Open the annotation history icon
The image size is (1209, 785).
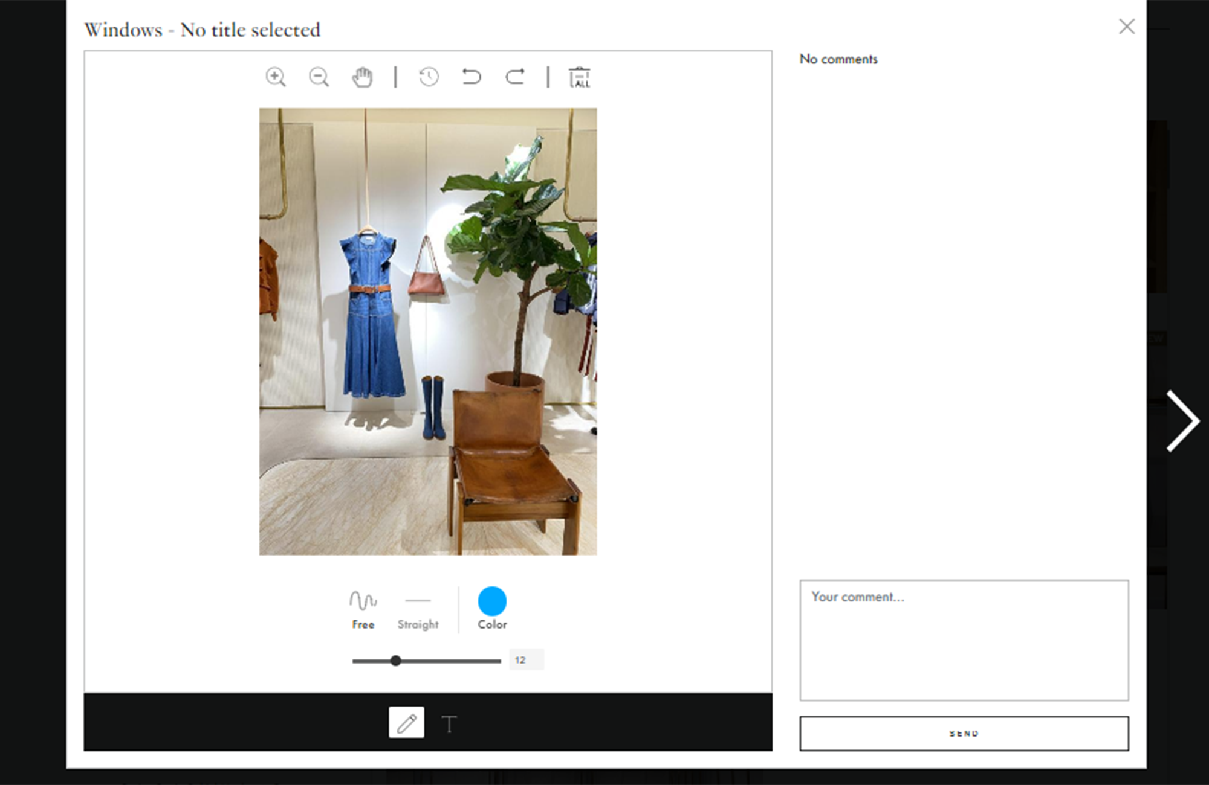tap(429, 77)
